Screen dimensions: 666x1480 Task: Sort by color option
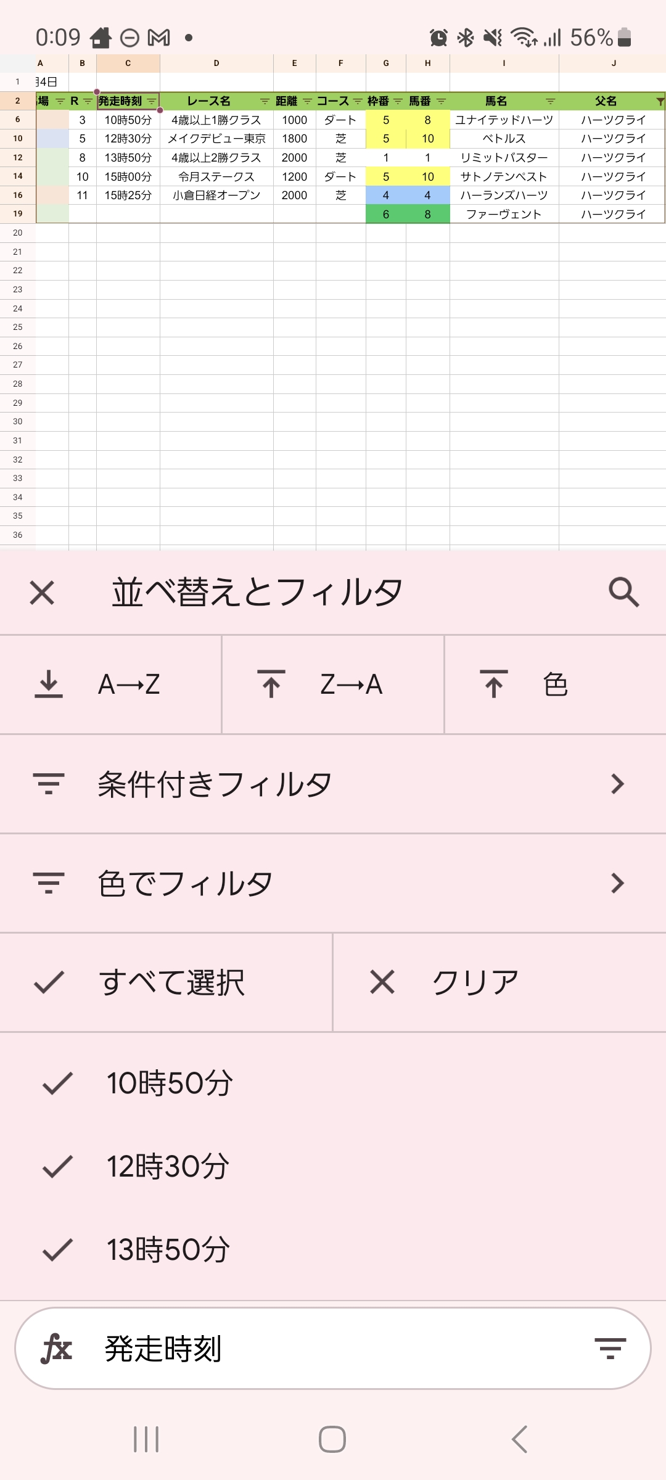pyautogui.click(x=555, y=684)
